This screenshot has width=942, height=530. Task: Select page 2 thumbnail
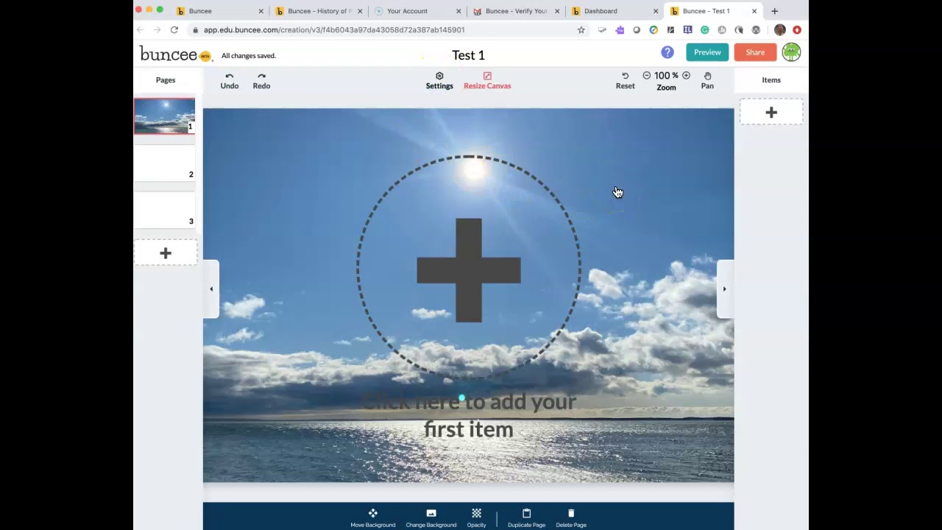[164, 163]
